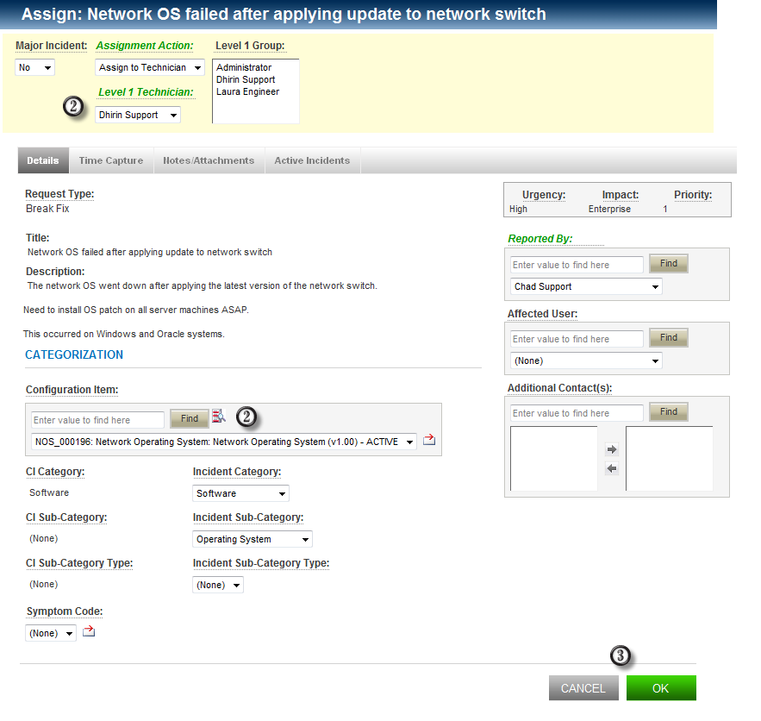The width and height of the screenshot is (761, 721).
Task: Click the advanced search icon beside Configuration Item Find
Action: tap(219, 417)
